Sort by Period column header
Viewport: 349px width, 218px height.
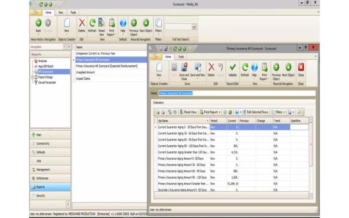point(218,121)
